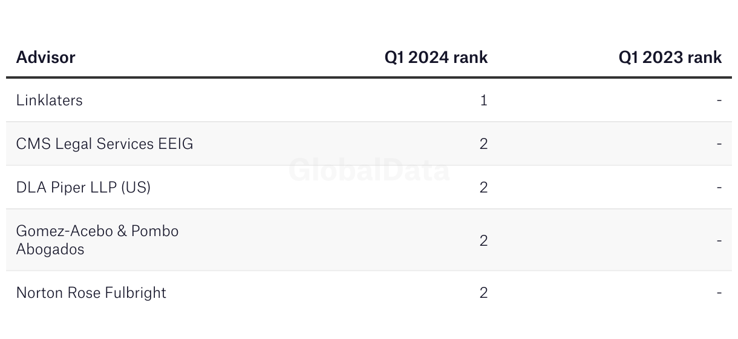This screenshot has width=738, height=339.
Task: Click DLA Piper's Q1 2023 rank dash
Action: [719, 187]
